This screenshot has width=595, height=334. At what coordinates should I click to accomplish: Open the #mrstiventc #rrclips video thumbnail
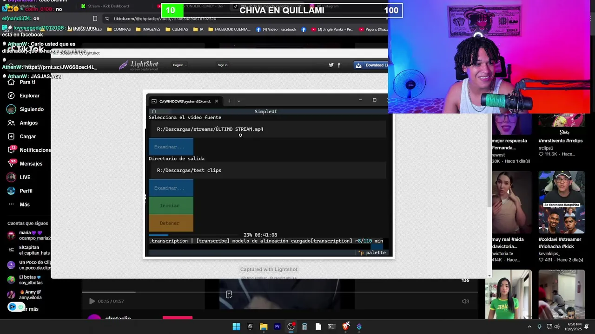coord(562,124)
